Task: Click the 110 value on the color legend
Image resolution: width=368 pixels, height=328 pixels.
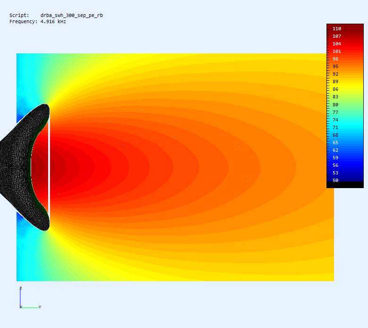Action: 337,28
